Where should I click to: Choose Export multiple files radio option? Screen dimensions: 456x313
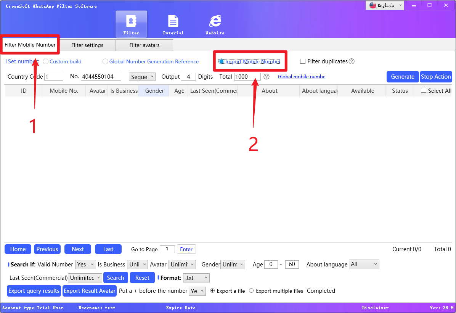coord(251,291)
